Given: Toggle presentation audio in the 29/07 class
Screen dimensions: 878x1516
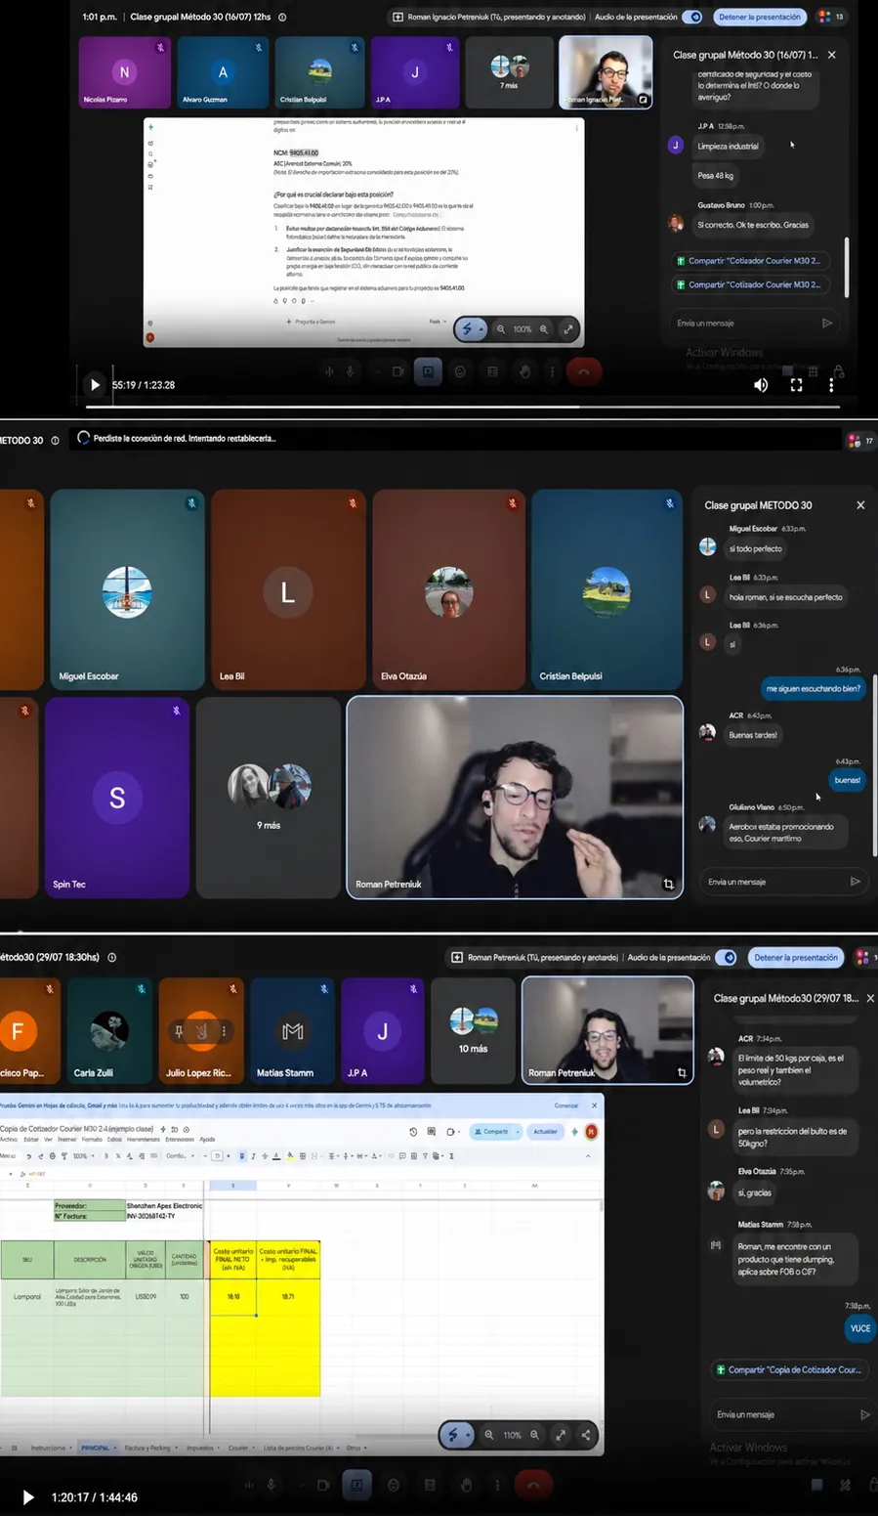Looking at the screenshot, I should click(x=726, y=958).
